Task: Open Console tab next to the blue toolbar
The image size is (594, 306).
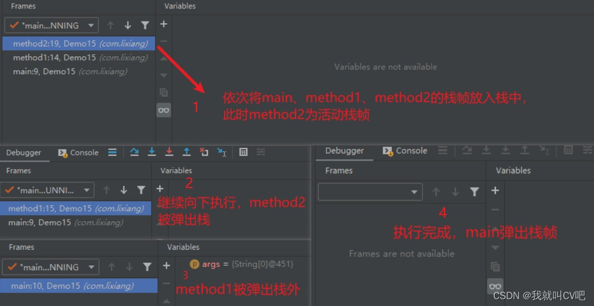Action: tap(78, 152)
